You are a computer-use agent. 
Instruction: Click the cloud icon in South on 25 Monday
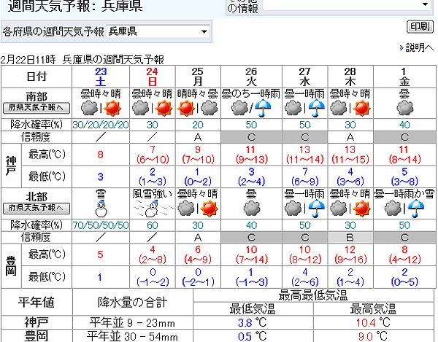tap(210, 108)
